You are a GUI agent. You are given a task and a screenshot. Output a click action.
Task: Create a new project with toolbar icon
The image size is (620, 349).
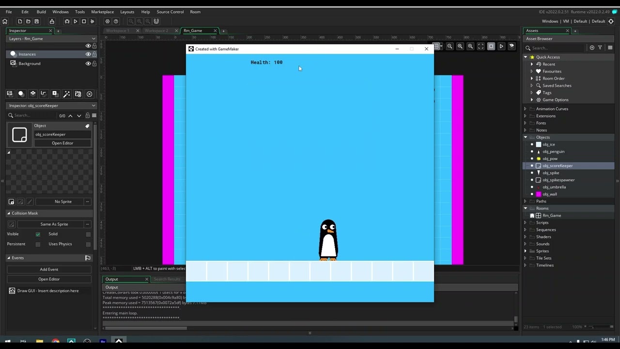[20, 21]
